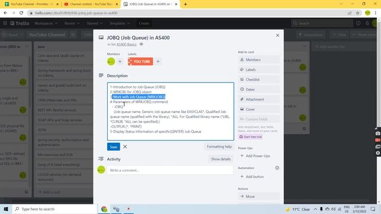
Task: Click inside the Description text editor
Action: click(171, 111)
